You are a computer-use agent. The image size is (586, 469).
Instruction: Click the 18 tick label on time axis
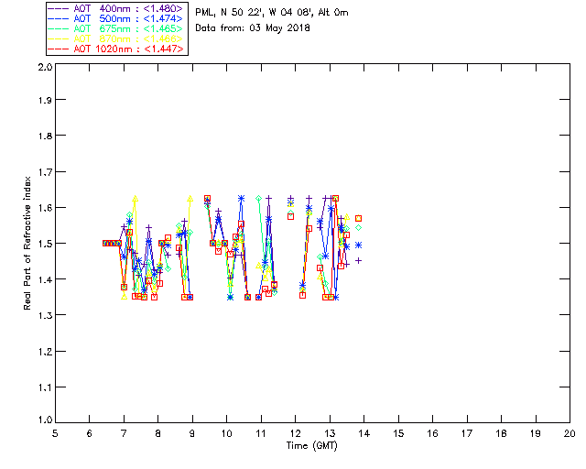(x=501, y=433)
